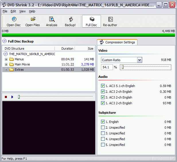Click the Open Disc toolbar icon
Image resolution: width=177 pixels, height=162 pixels.
[14, 20]
